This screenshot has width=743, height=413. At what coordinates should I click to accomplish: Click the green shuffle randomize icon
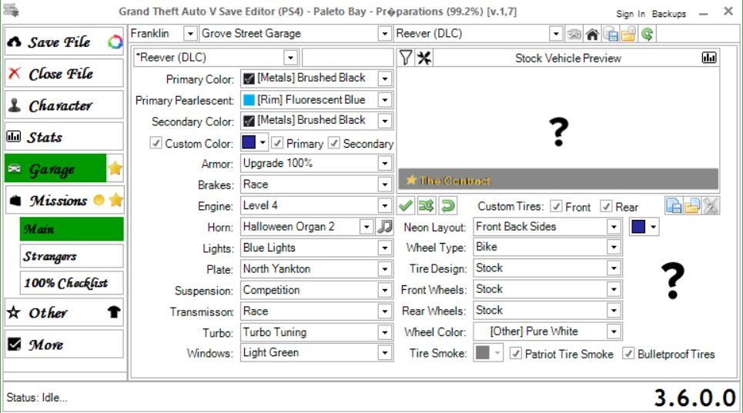[426, 206]
